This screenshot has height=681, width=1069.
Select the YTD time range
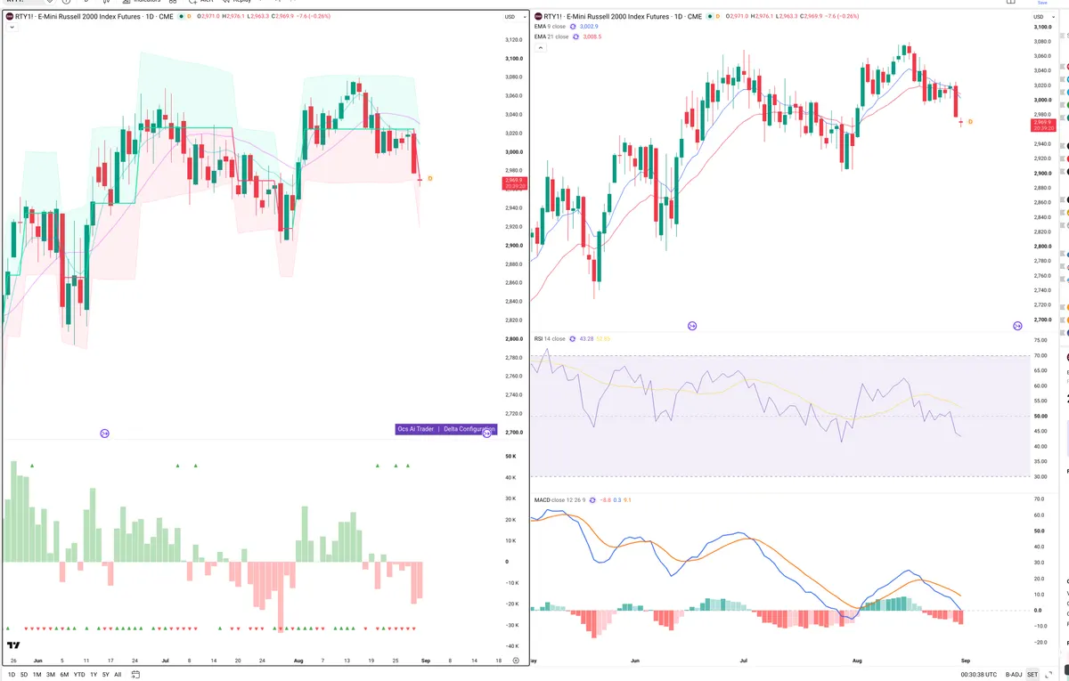79,675
